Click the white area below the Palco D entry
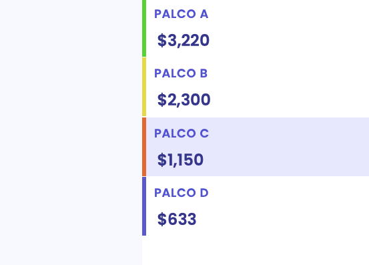This screenshot has width=369, height=265. [x=256, y=250]
